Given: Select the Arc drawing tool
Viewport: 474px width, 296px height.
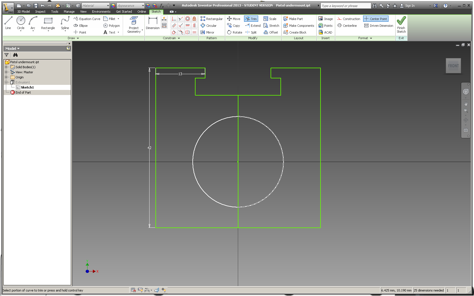Looking at the screenshot, I should click(x=33, y=23).
